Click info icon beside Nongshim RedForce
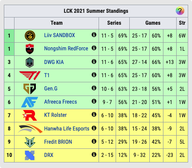The image size is (192, 168). [x=94, y=48]
